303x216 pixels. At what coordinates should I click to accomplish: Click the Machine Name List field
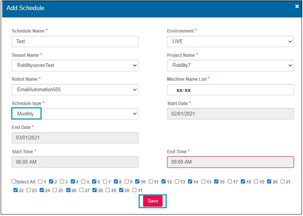[x=230, y=90]
